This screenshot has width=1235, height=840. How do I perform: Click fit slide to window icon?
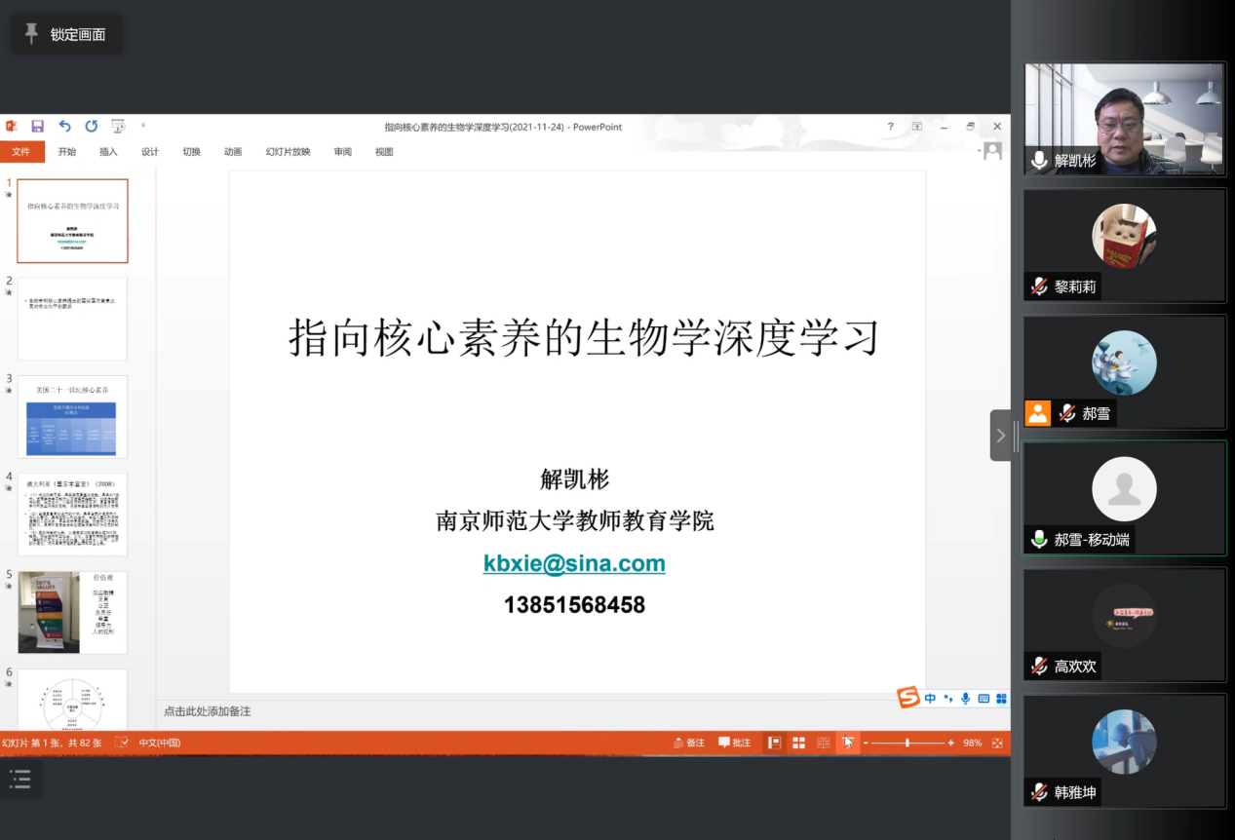997,743
